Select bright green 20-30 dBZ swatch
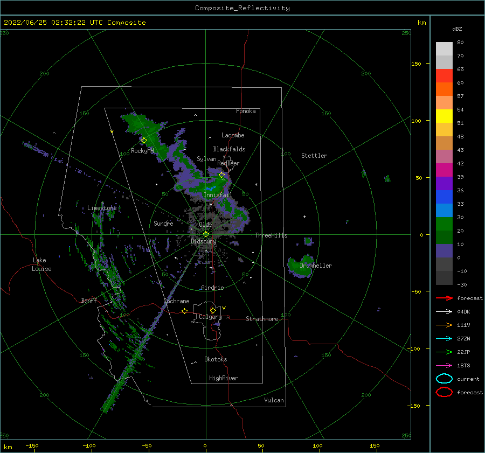The height and width of the screenshot is (453, 485). click(444, 224)
